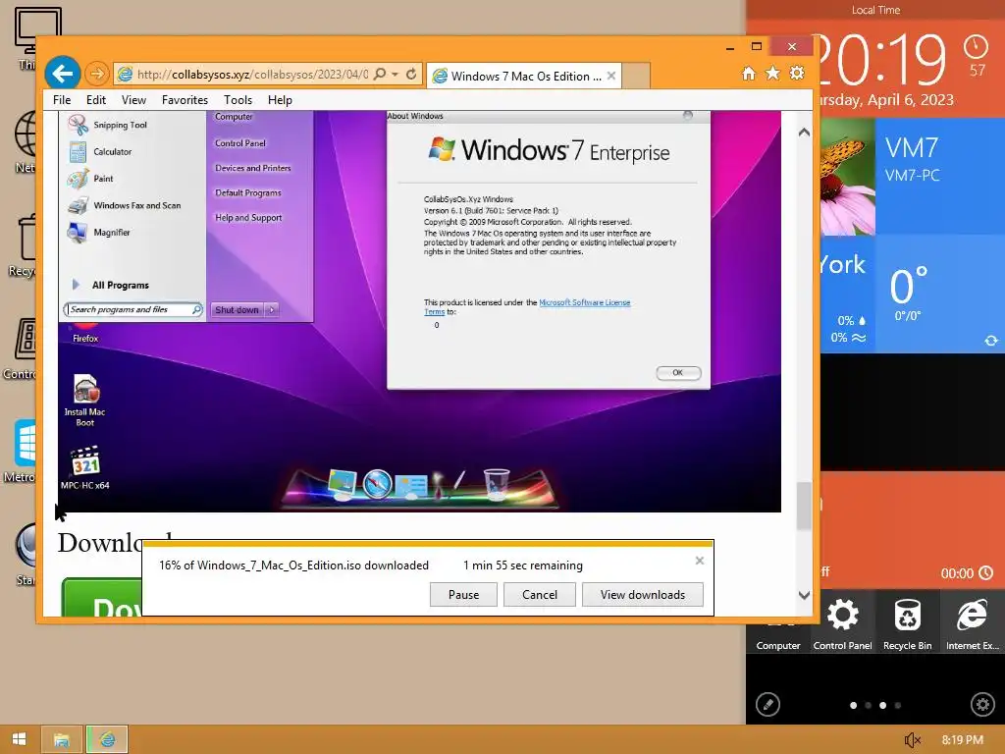This screenshot has width=1005, height=754.
Task: Click the Windows 7 Mac Os desktop screenshot
Action: (x=419, y=311)
